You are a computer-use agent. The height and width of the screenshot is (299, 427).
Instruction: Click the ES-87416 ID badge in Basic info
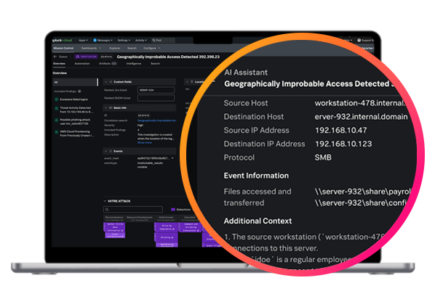coord(144,115)
